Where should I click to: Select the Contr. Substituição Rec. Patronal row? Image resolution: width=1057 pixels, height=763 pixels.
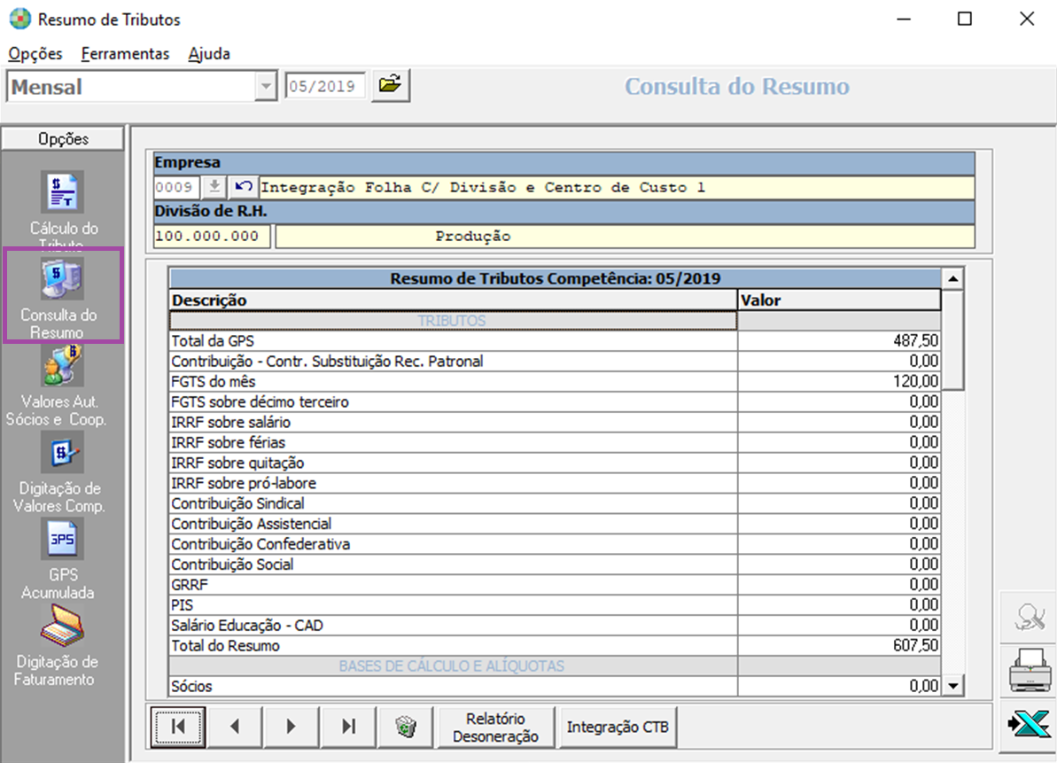click(x=554, y=362)
